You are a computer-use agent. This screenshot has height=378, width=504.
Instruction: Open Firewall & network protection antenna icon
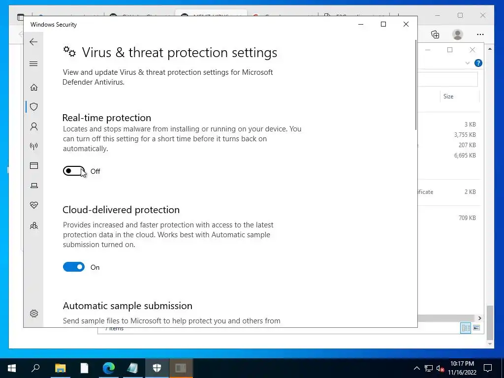click(x=34, y=146)
